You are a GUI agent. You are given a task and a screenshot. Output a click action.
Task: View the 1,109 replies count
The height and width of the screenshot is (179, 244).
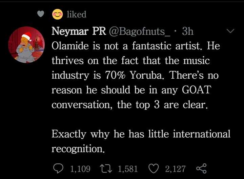pos(80,169)
